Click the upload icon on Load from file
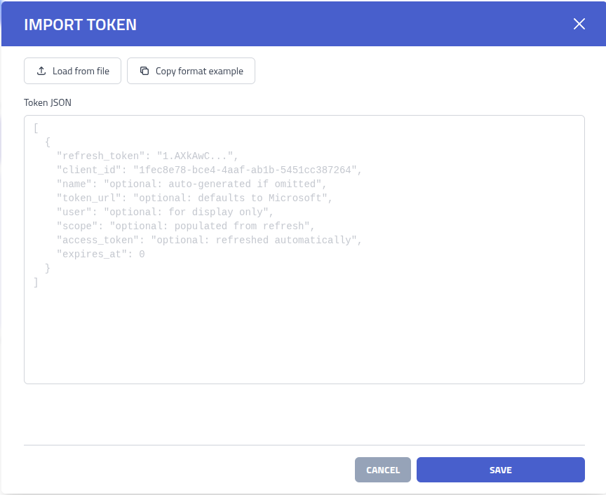The height and width of the screenshot is (495, 606). pos(40,70)
